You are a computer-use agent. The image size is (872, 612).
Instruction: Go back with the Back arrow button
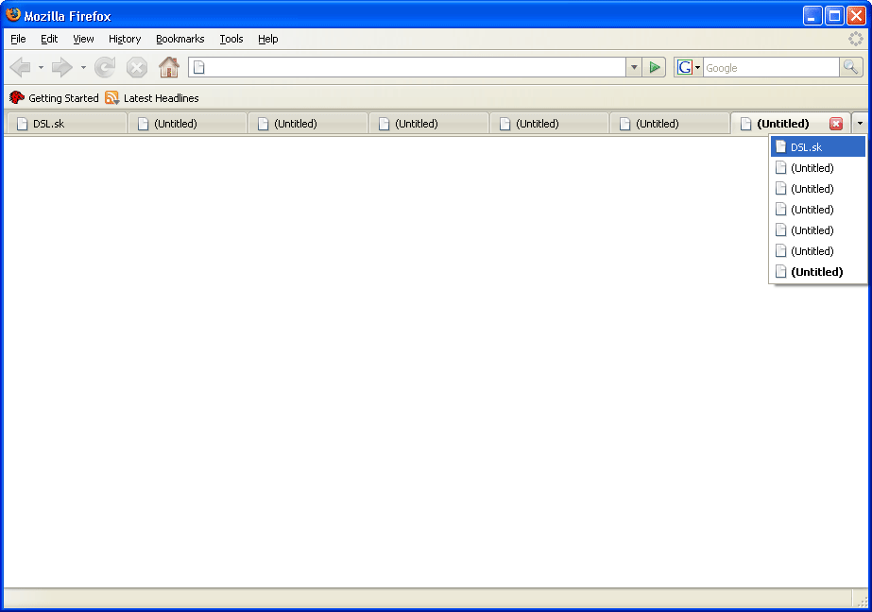click(21, 68)
